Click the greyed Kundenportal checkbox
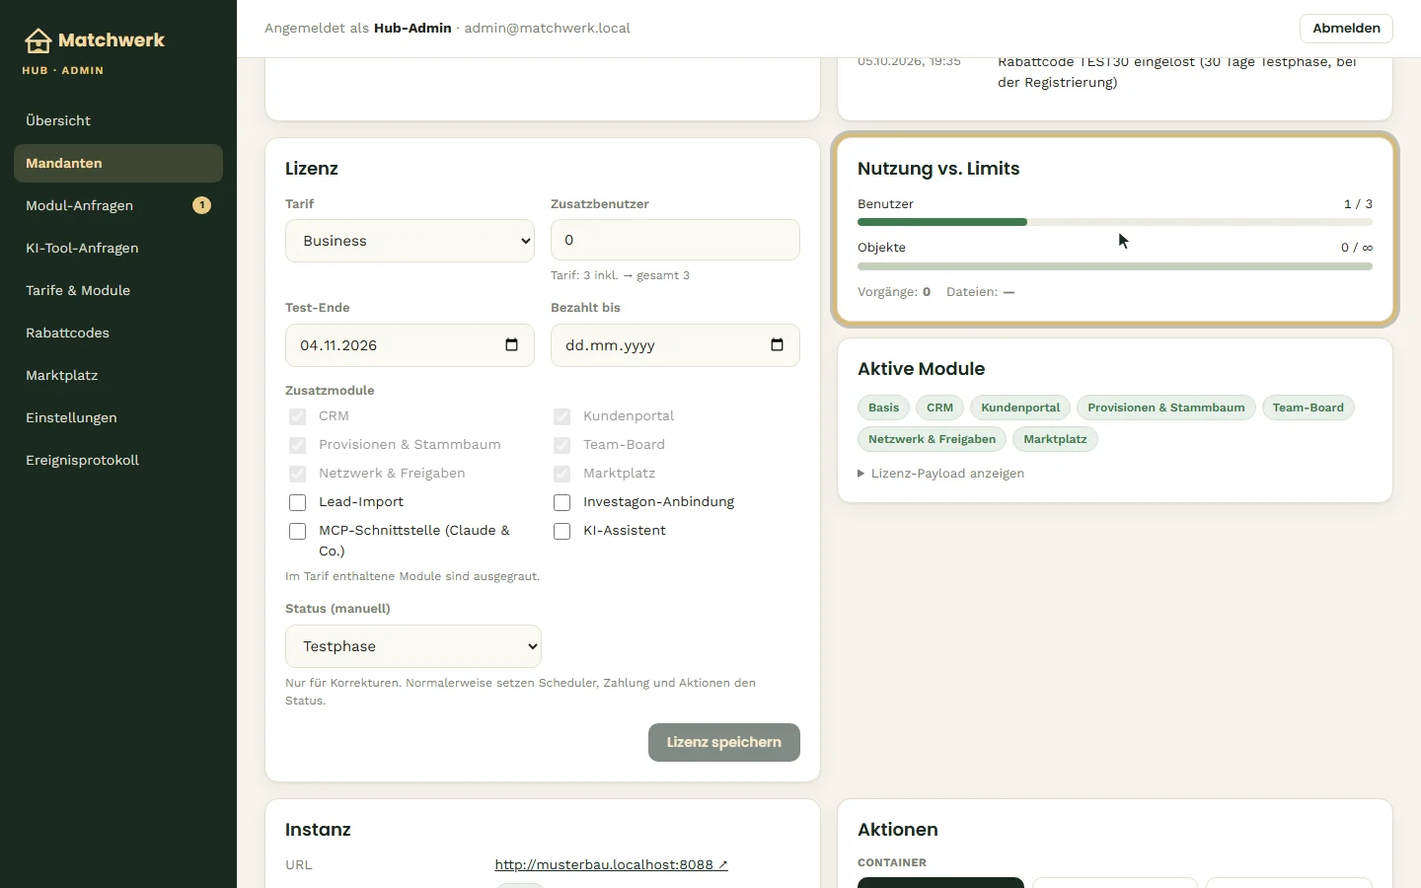This screenshot has width=1421, height=888. click(561, 416)
